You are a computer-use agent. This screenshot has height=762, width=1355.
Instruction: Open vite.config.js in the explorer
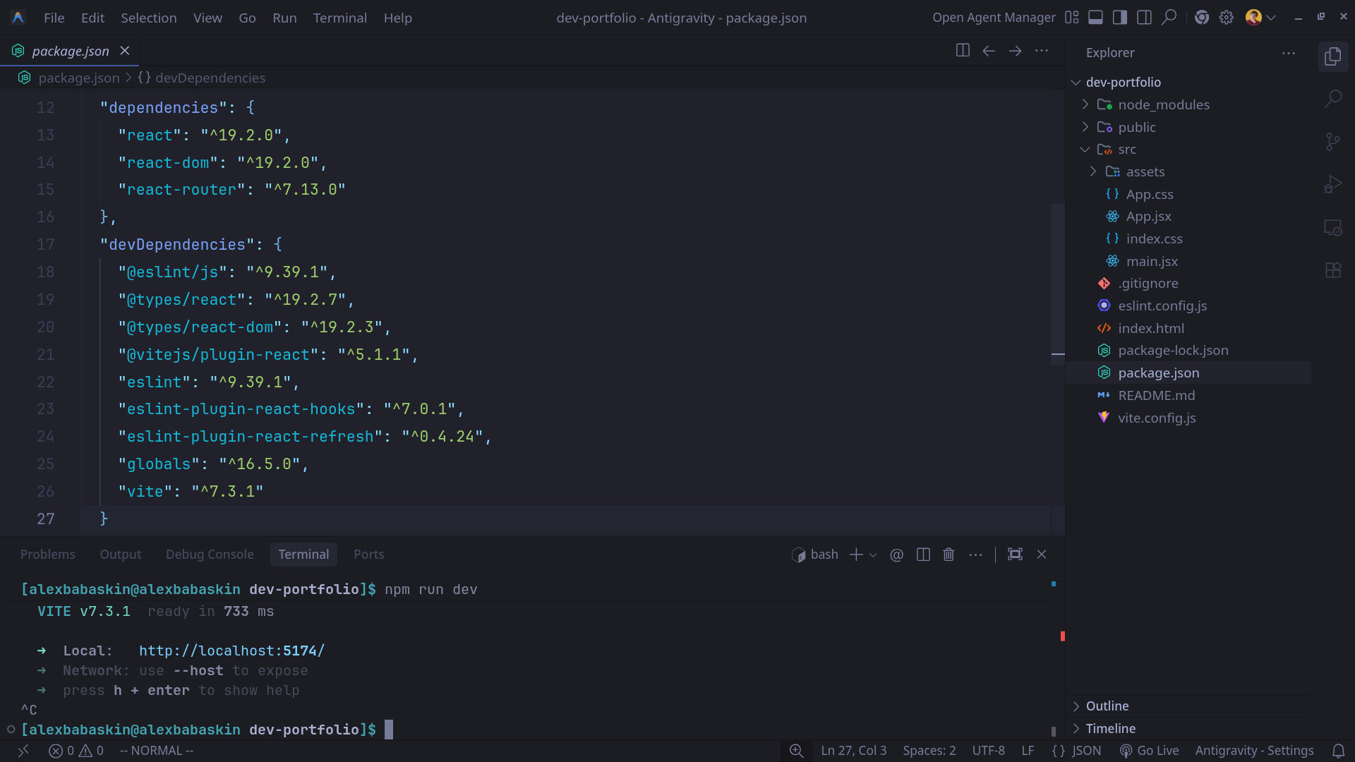click(x=1157, y=418)
